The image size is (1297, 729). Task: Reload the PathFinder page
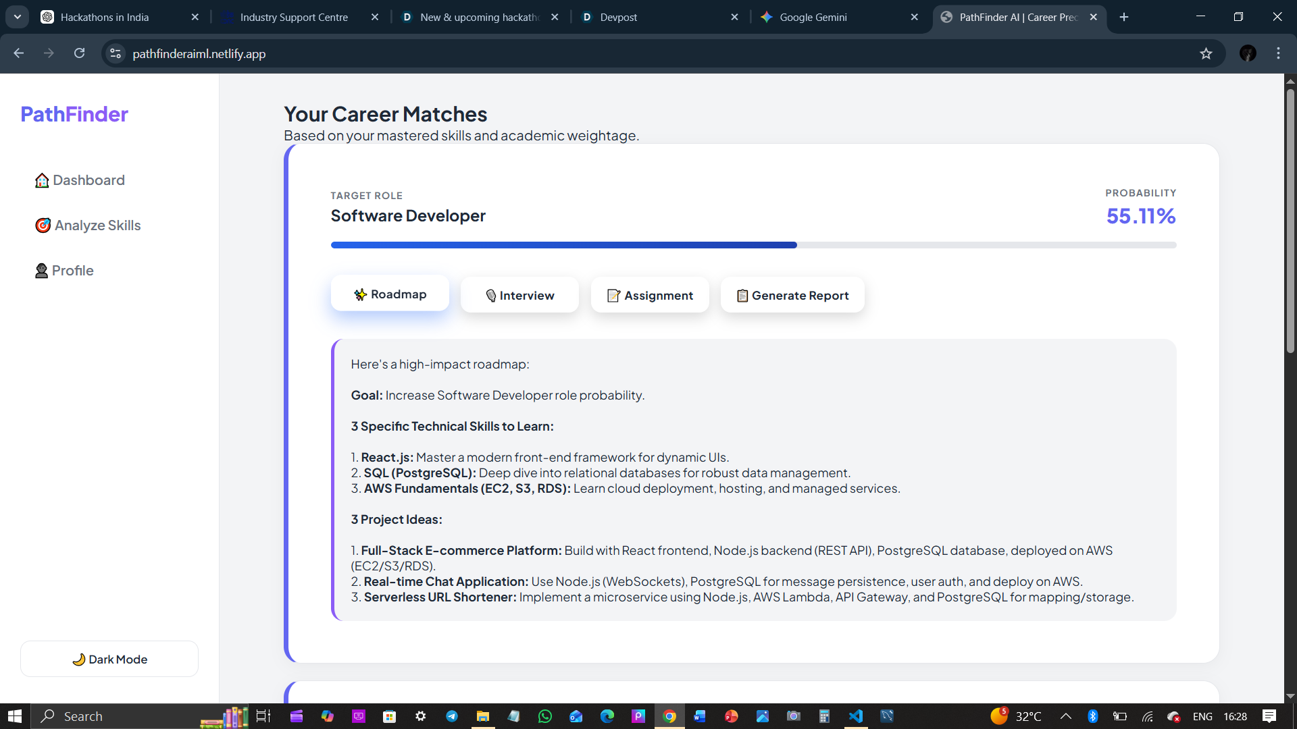coord(79,53)
